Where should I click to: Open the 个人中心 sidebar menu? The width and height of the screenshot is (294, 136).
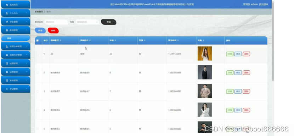click(16, 13)
